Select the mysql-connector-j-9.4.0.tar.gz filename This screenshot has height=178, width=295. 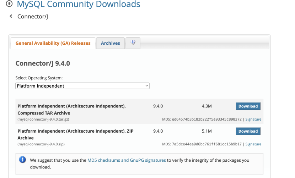coord(43,119)
